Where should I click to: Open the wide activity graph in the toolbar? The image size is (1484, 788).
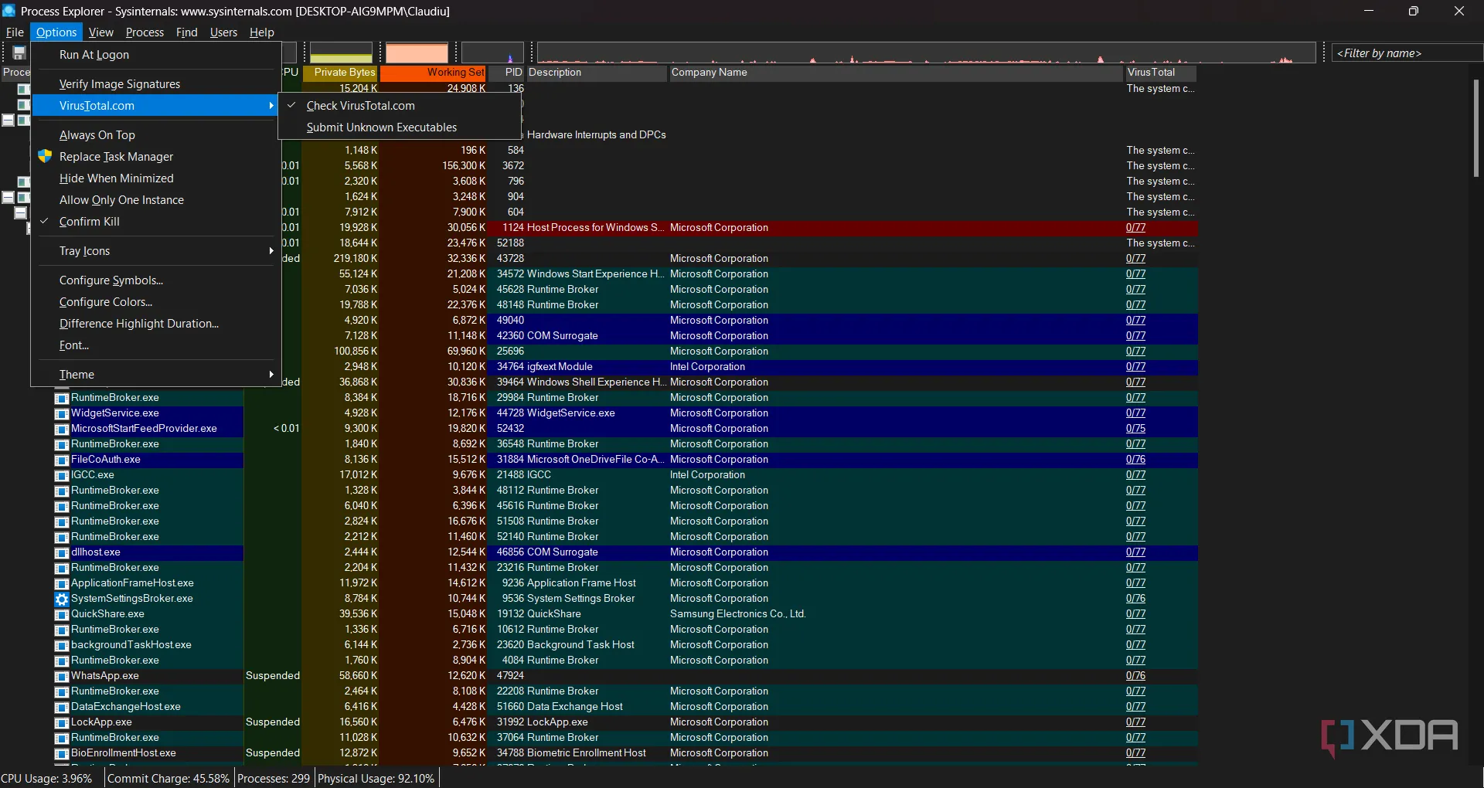[x=926, y=53]
